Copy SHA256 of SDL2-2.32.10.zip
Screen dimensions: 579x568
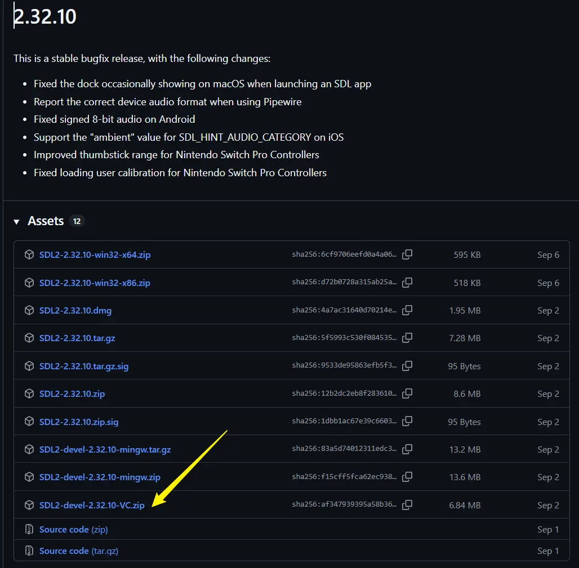[x=407, y=393]
